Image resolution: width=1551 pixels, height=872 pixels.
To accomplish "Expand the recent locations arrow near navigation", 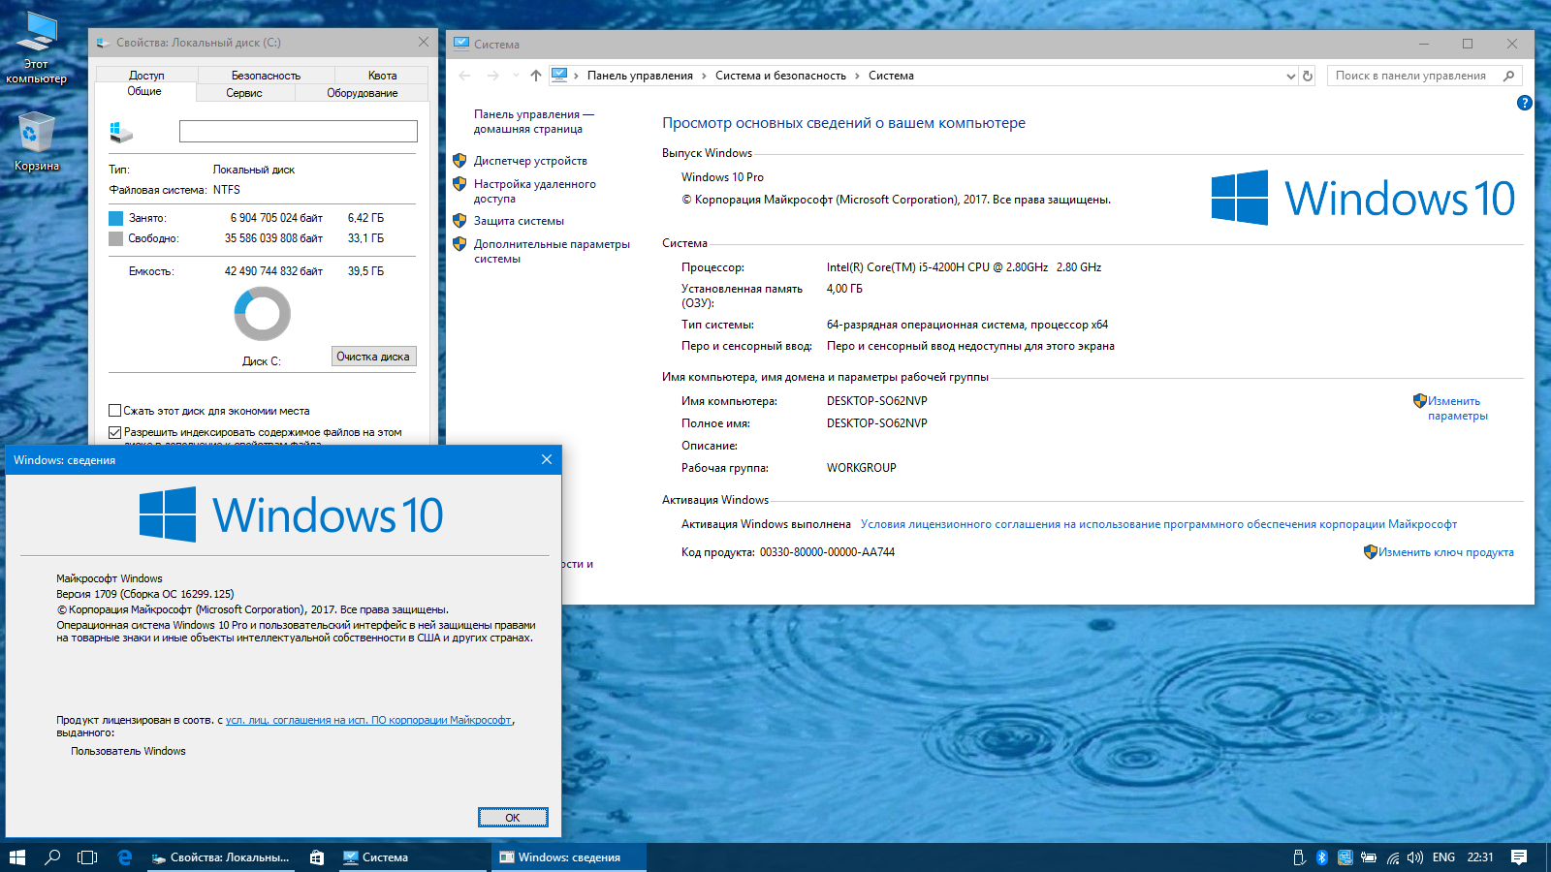I will click(x=516, y=76).
